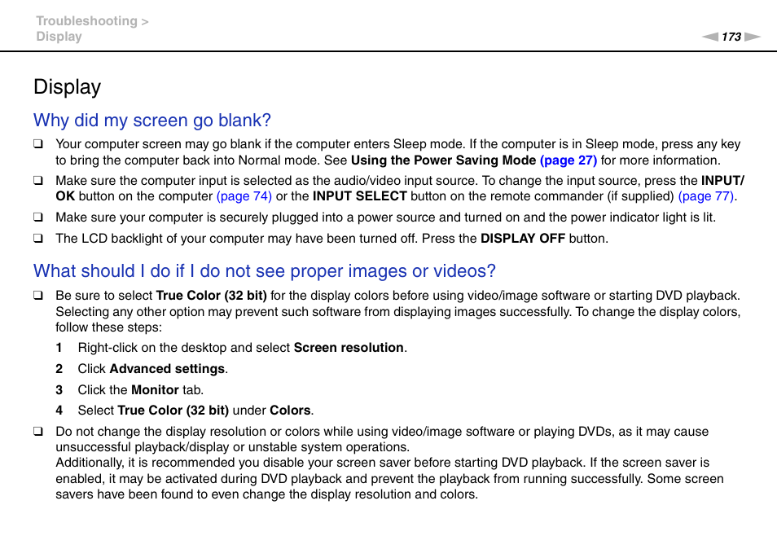Open the (page 77) link
Viewport: 777px width, 549px height.
point(705,196)
